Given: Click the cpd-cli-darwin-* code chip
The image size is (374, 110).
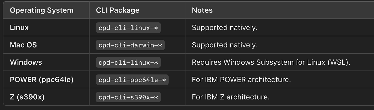Looking at the screenshot, I should click(x=130, y=45).
